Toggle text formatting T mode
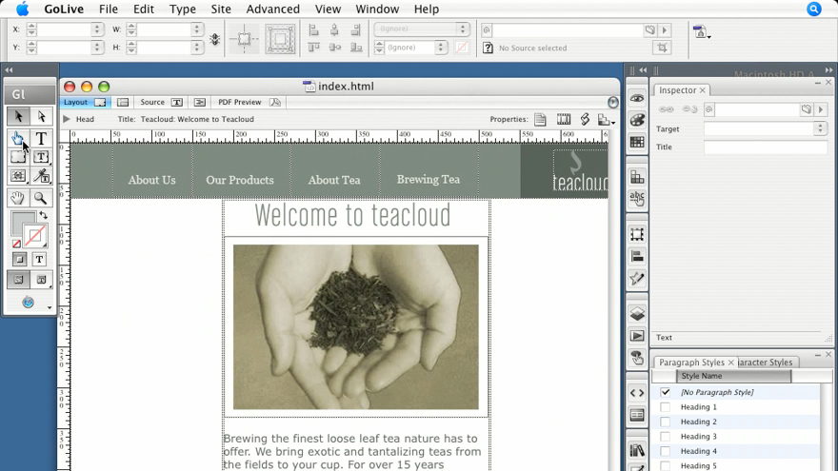 [x=39, y=260]
